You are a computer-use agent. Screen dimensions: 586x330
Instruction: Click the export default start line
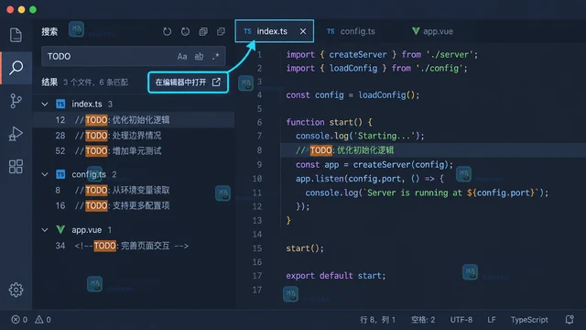click(336, 276)
